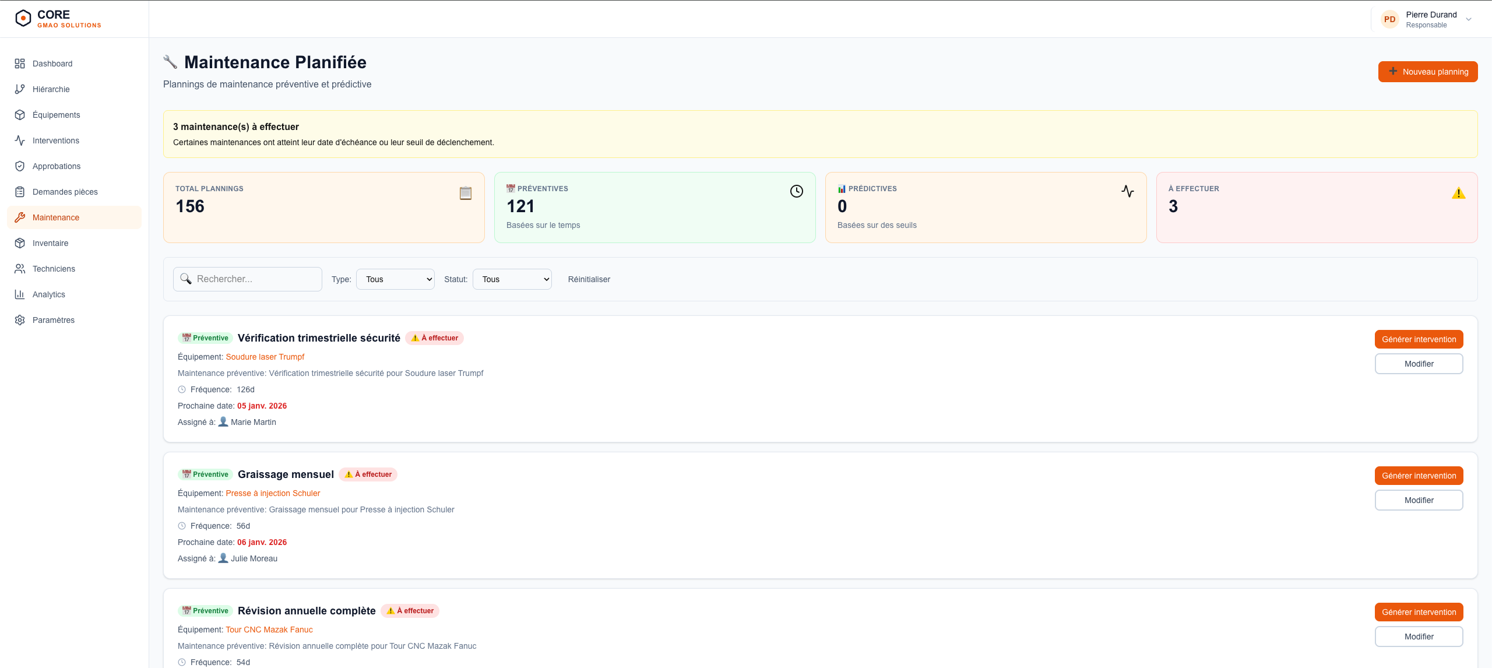Open Demandes pièces section
Screen dimensions: 1492x668
point(74,192)
